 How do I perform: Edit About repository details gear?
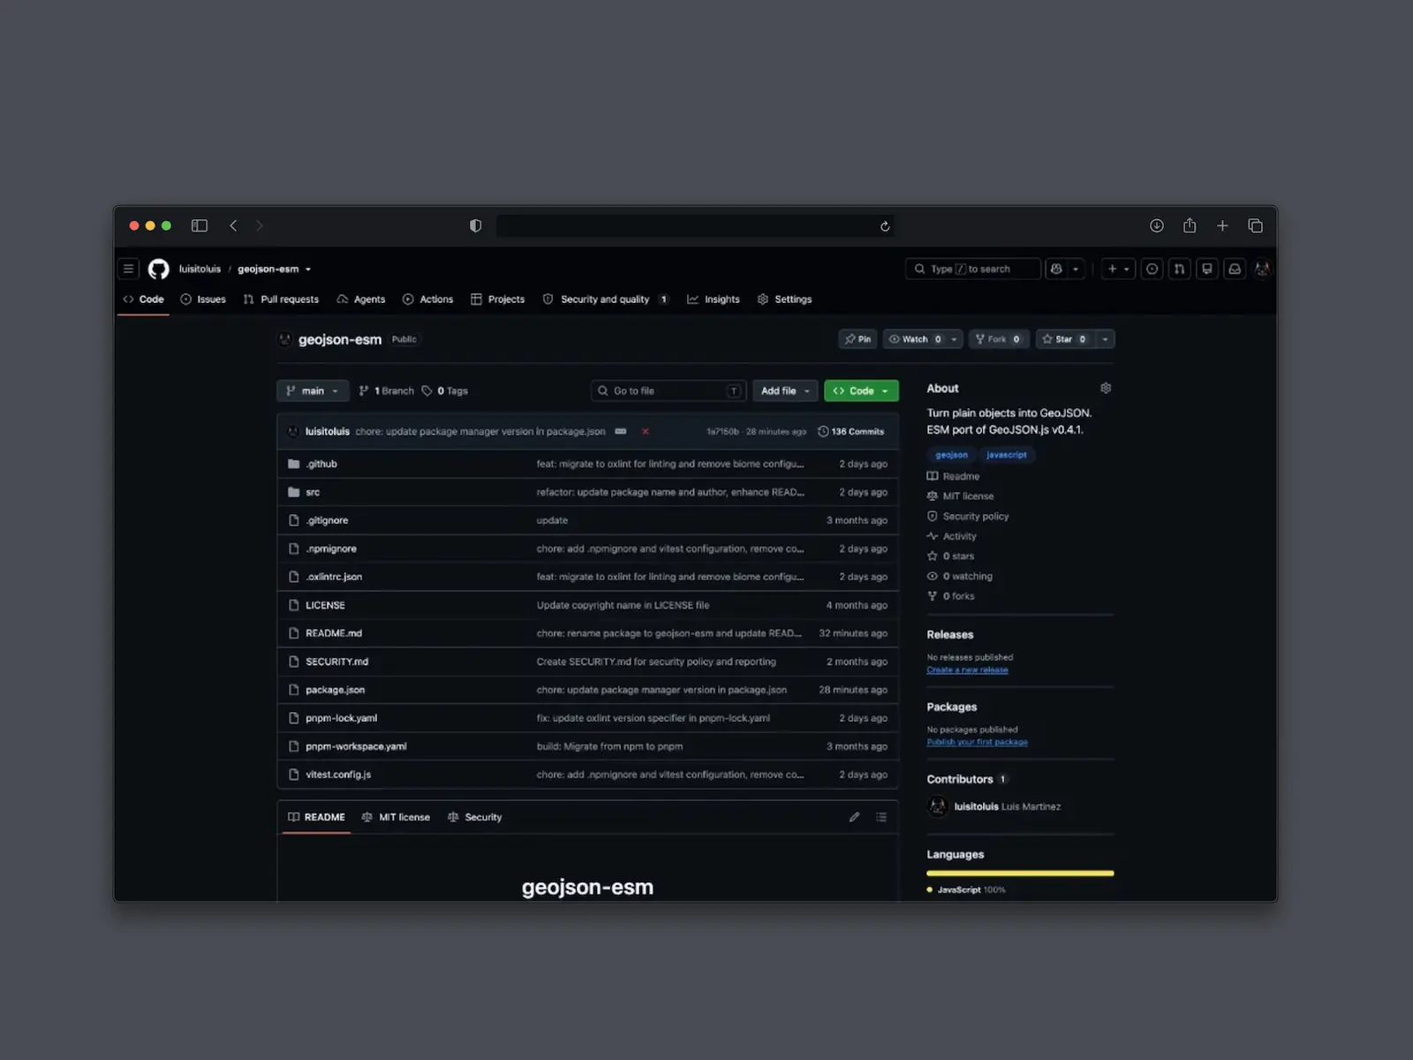[x=1106, y=388]
